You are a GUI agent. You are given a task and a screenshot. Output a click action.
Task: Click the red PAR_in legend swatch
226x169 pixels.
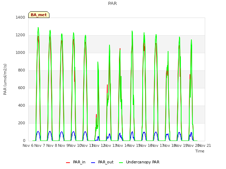click(x=68, y=163)
